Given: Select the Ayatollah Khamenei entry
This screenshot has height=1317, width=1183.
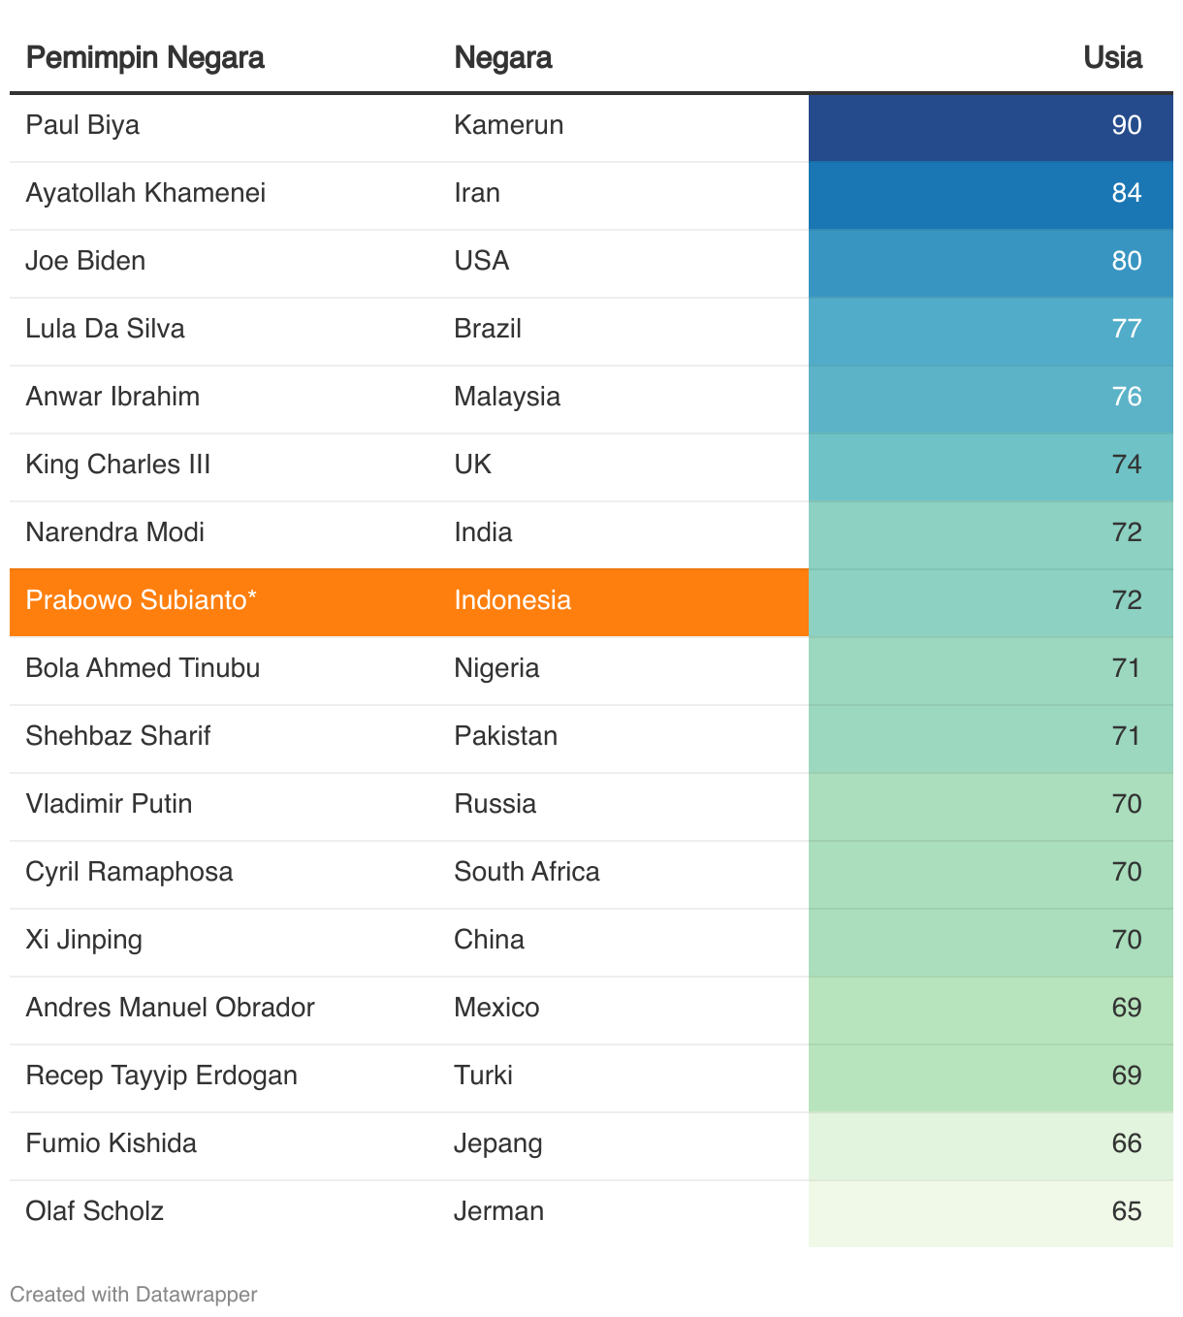Looking at the screenshot, I should click(145, 193).
